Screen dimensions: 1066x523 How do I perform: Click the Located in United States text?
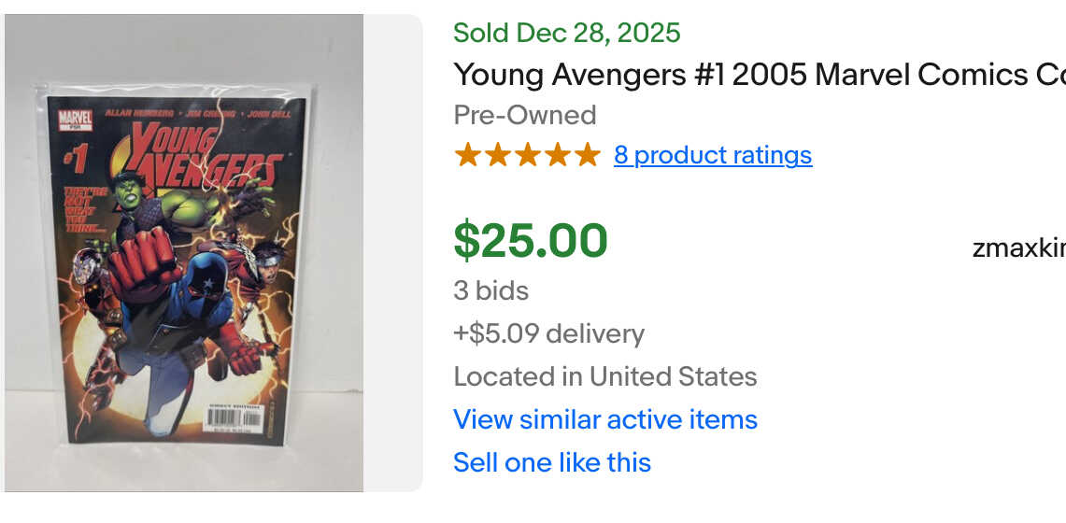tap(604, 376)
